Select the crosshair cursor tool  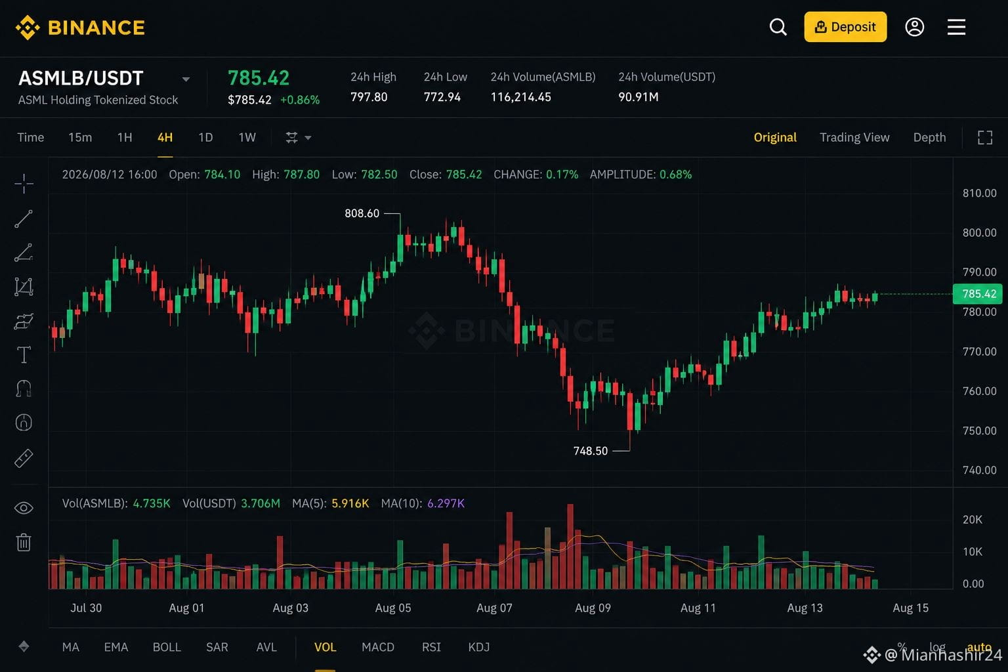tap(24, 184)
